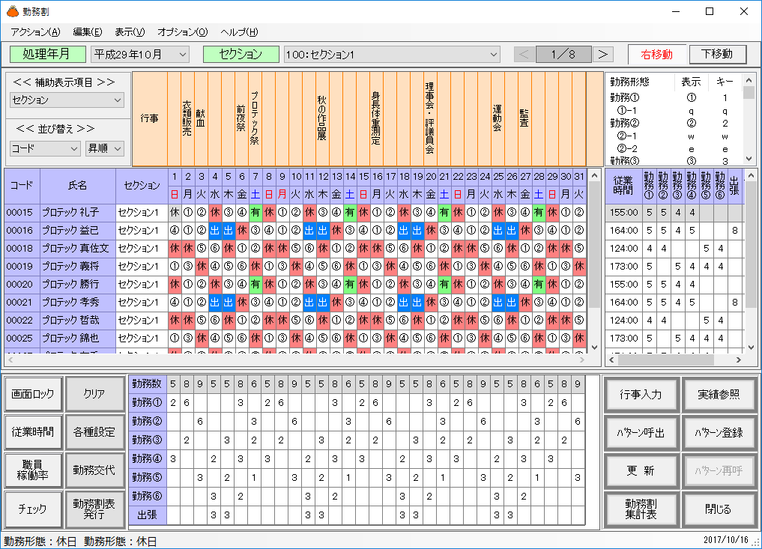762x549 pixels.
Task: Toggle the 右移動 direction button
Action: coord(656,55)
